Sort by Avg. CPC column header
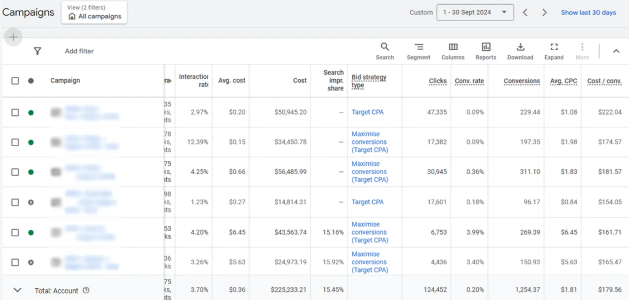This screenshot has width=629, height=300. click(x=563, y=81)
